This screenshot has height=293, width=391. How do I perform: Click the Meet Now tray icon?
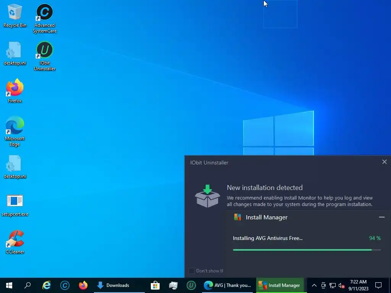323,285
